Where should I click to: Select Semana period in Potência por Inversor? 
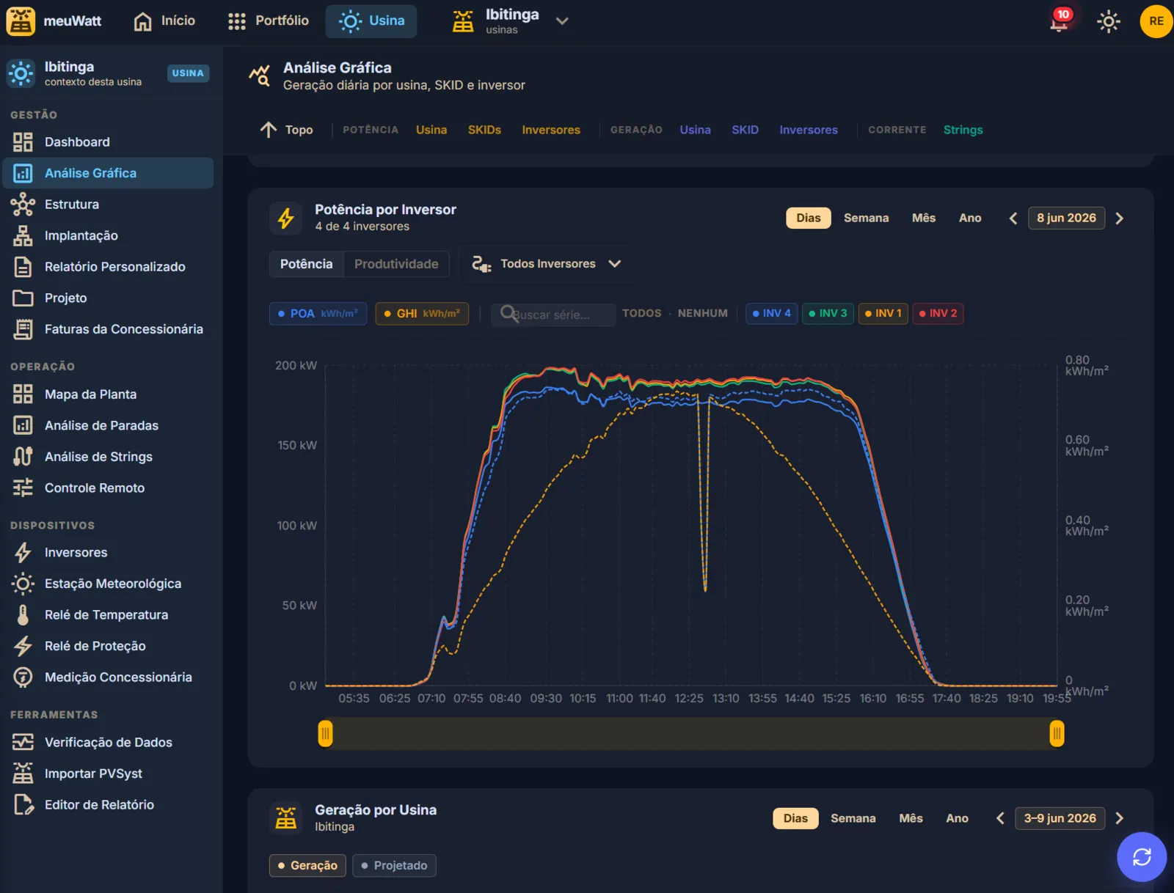[x=866, y=218]
